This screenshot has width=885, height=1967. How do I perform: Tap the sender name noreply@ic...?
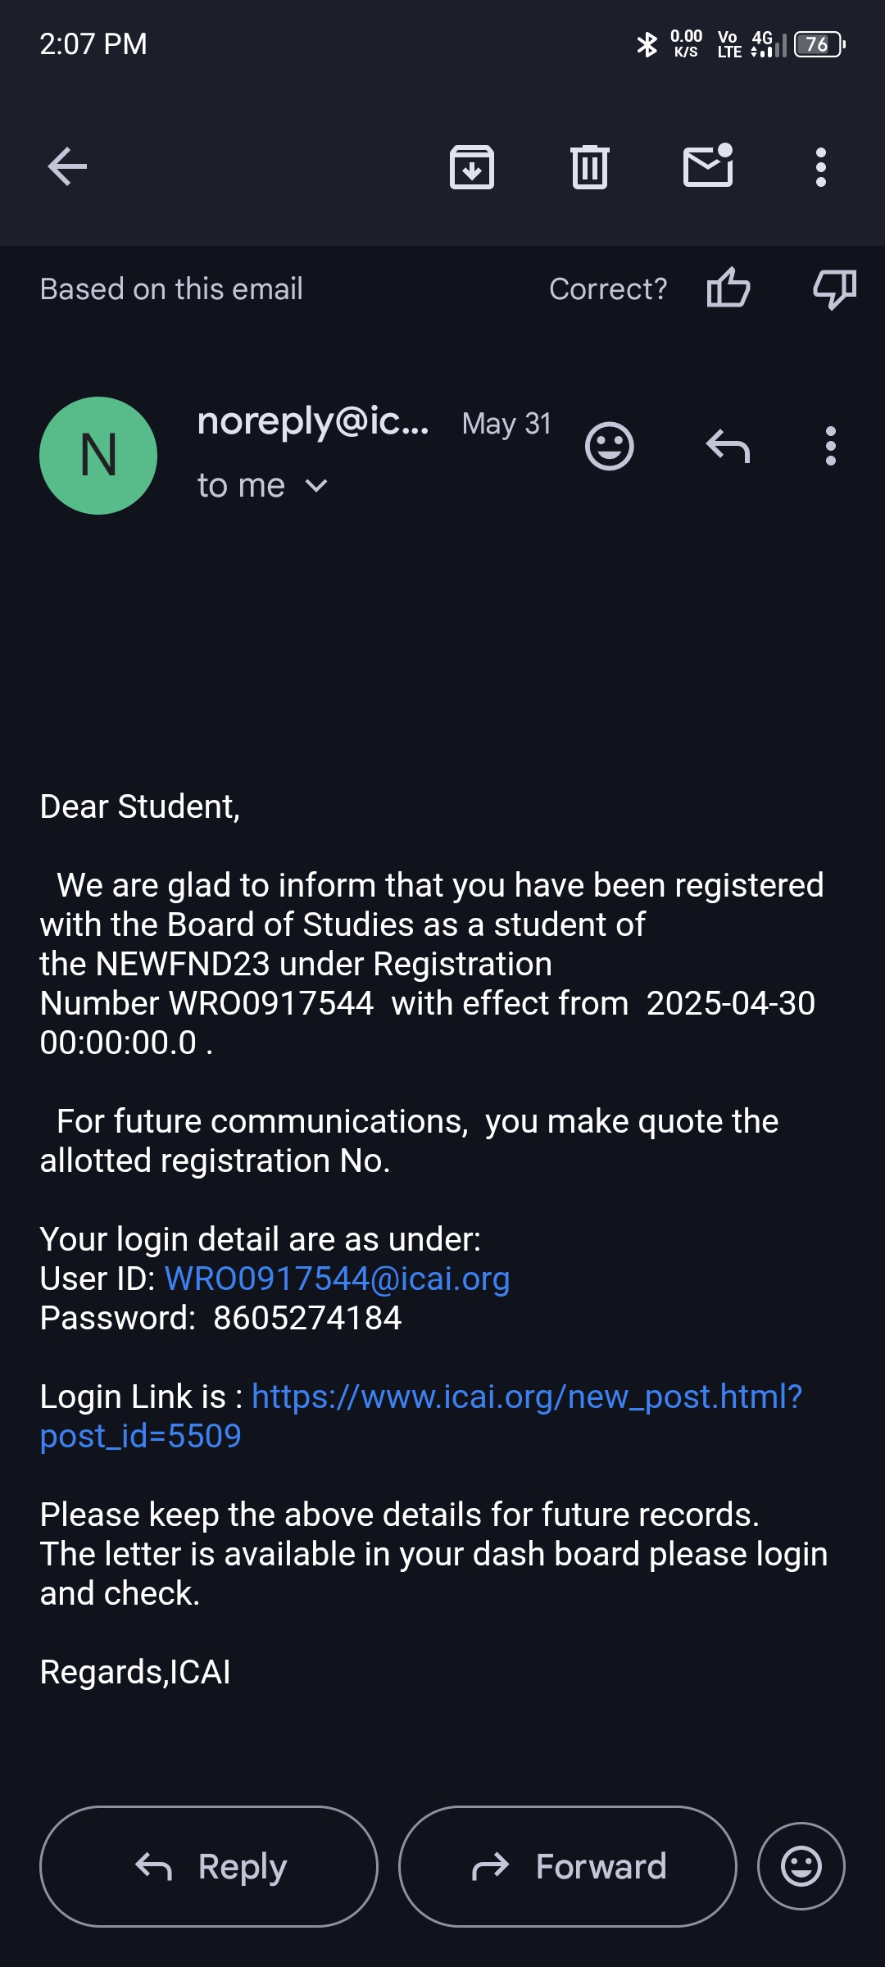coord(313,421)
